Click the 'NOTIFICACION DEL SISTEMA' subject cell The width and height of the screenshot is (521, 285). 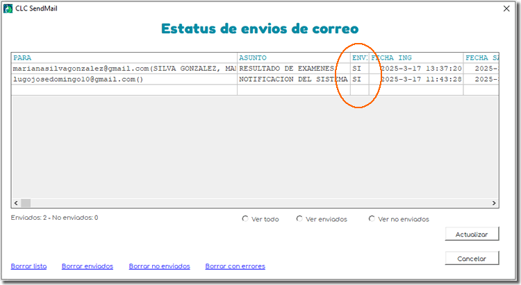point(293,80)
